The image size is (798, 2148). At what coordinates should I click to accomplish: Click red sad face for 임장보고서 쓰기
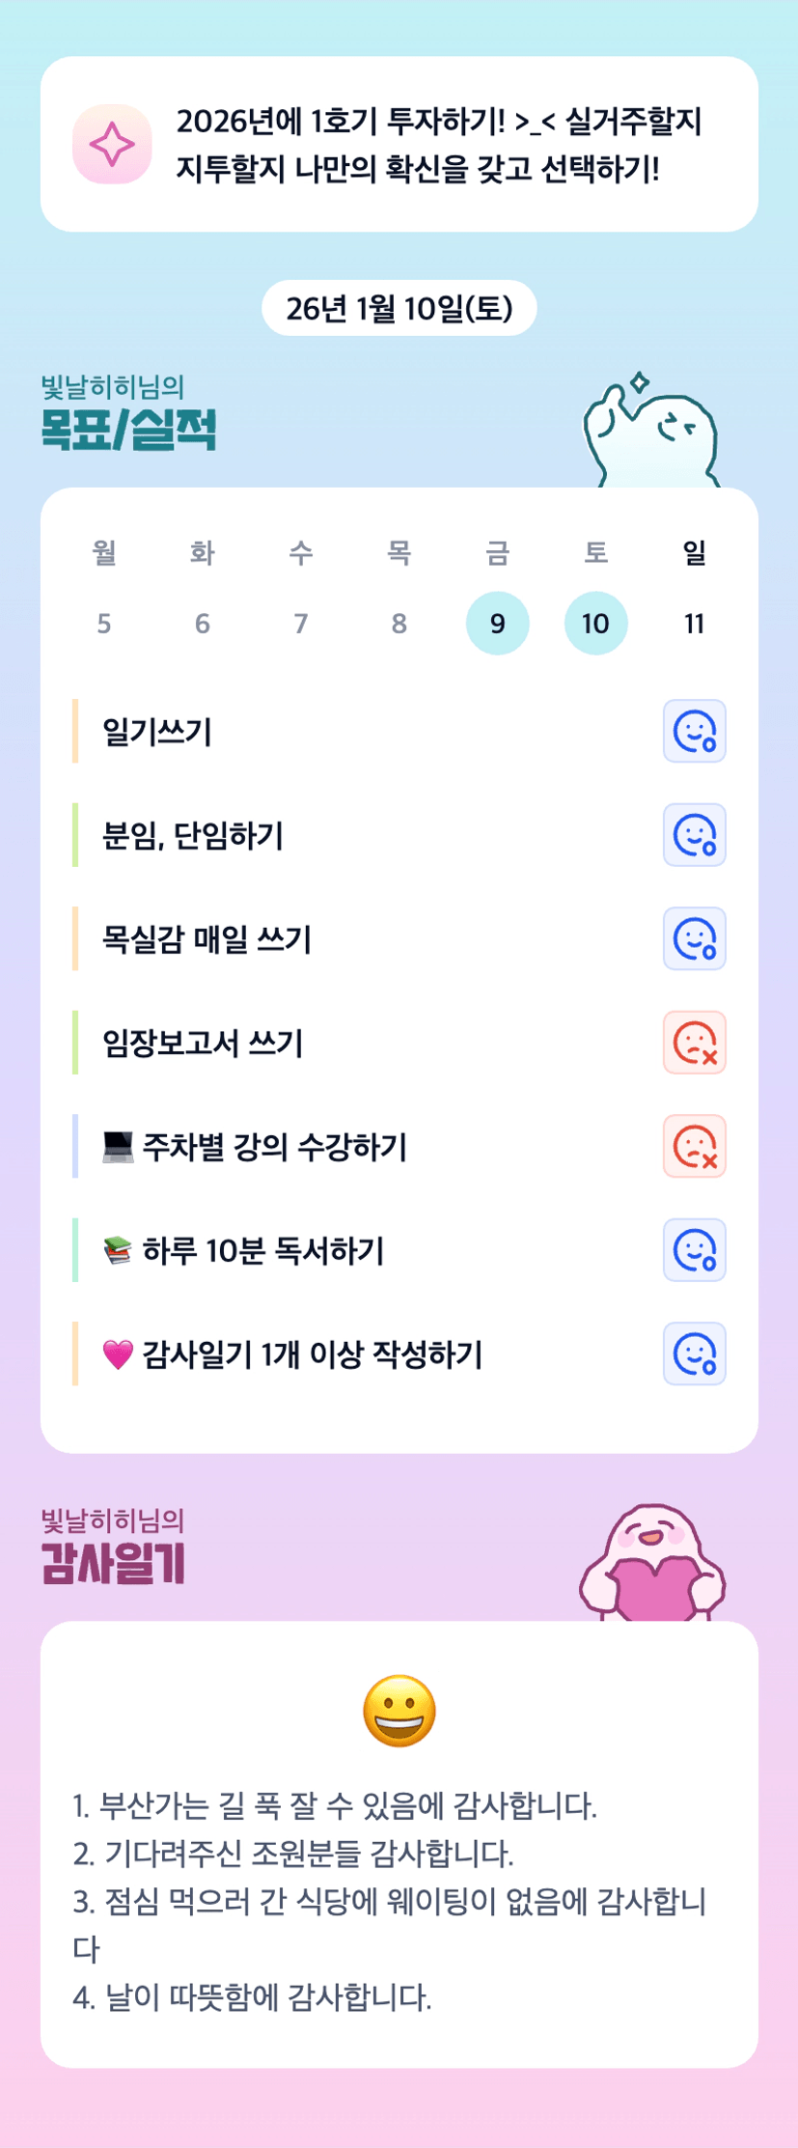(694, 1043)
